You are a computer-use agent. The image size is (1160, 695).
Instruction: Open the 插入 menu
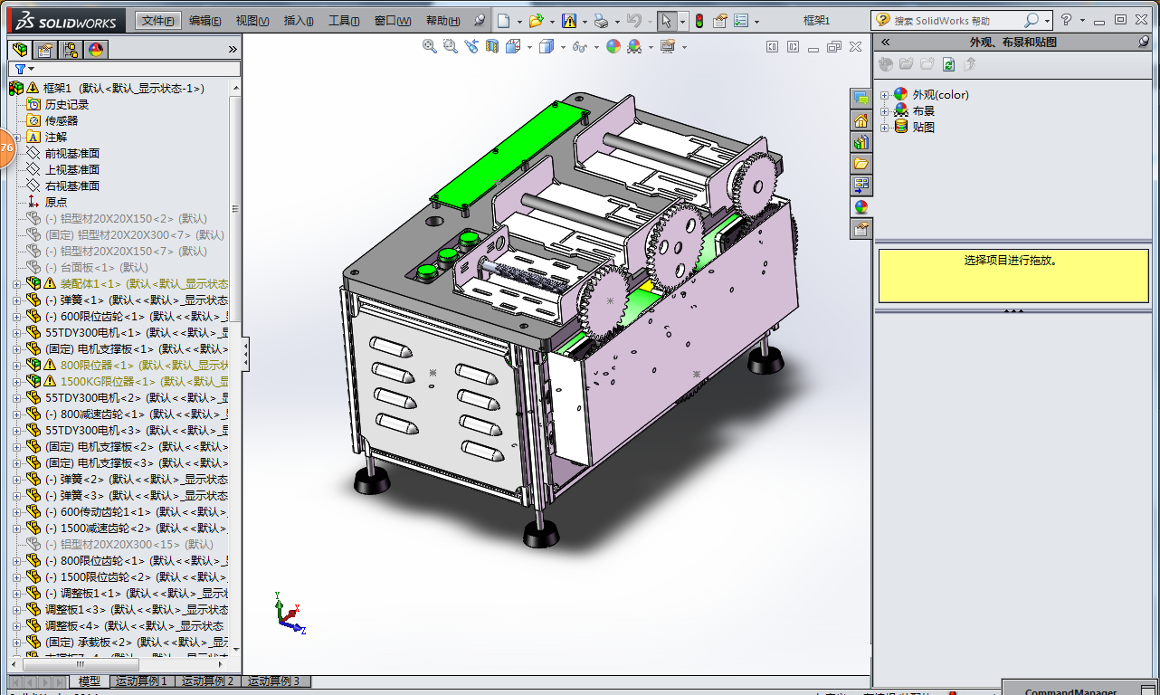click(299, 21)
